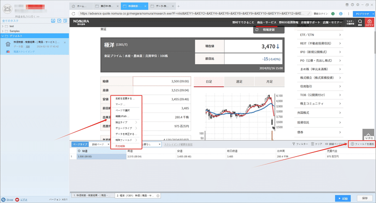Remove the 株価検索 task with its X
The image size is (376, 203).
click(65, 43)
